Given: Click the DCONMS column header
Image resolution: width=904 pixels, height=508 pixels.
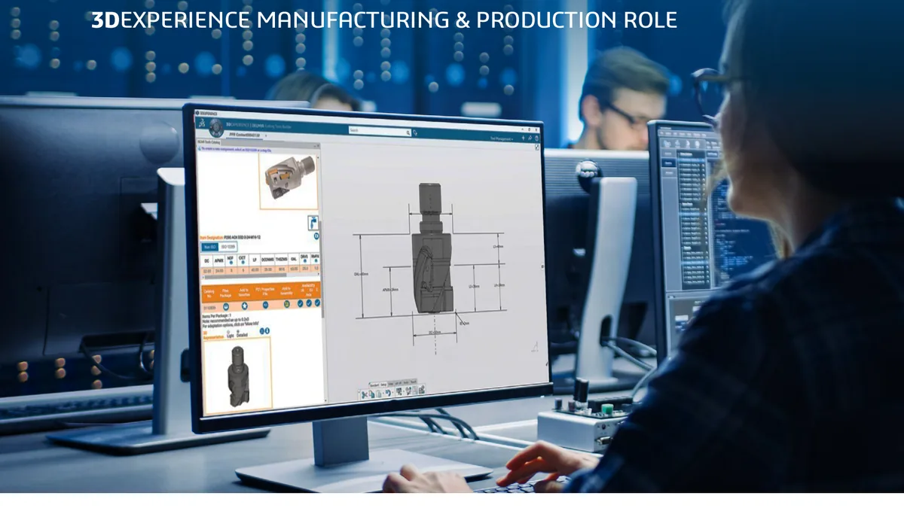Looking at the screenshot, I should [267, 260].
